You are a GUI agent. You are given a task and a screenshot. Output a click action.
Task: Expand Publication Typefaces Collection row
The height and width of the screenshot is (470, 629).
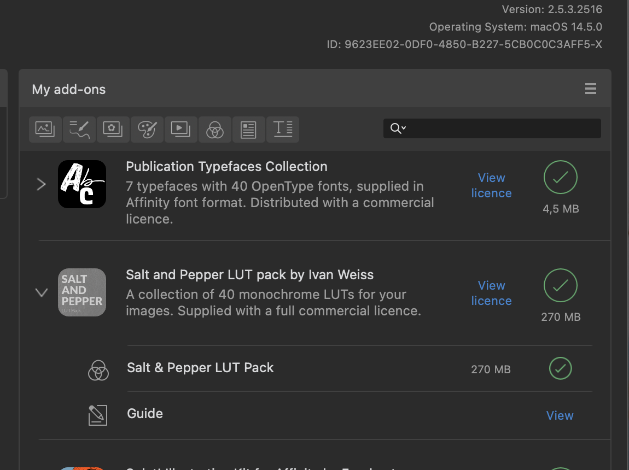41,184
